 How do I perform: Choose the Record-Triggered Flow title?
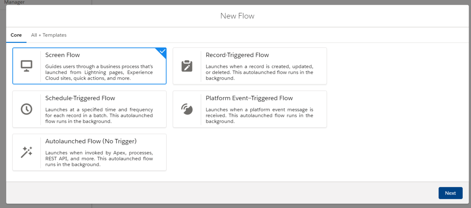[x=237, y=55]
